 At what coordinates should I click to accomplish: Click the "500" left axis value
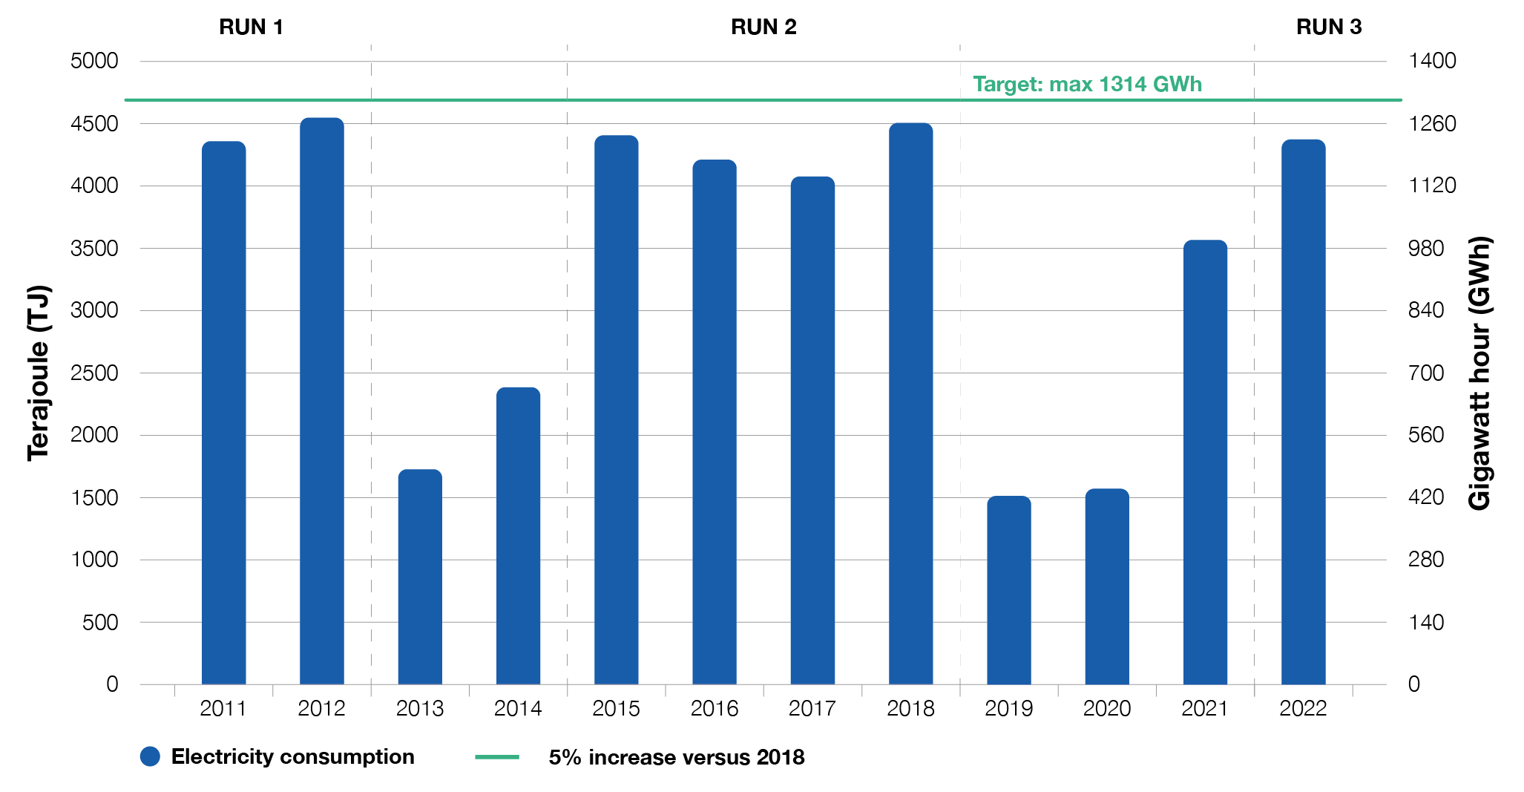point(100,623)
